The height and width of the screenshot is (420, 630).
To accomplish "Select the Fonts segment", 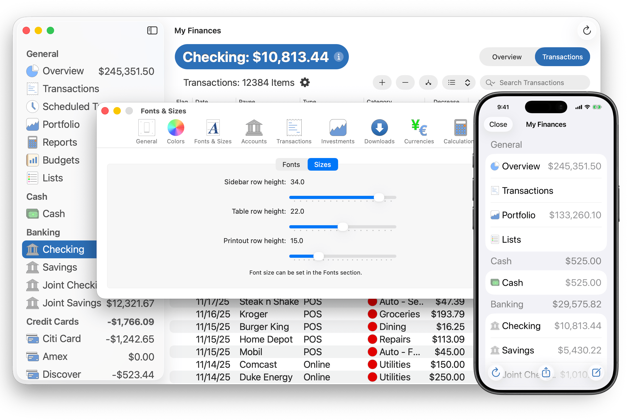I will [291, 165].
